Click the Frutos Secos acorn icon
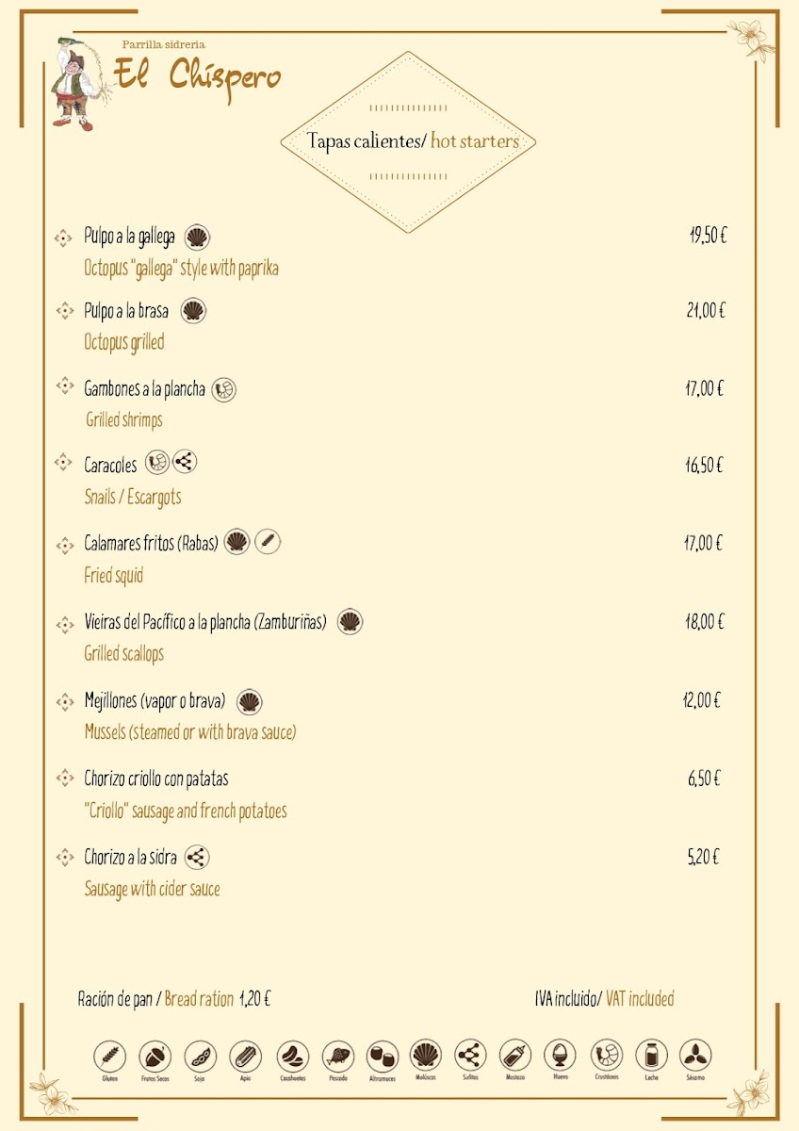Viewport: 799px width, 1131px height. [155, 1056]
